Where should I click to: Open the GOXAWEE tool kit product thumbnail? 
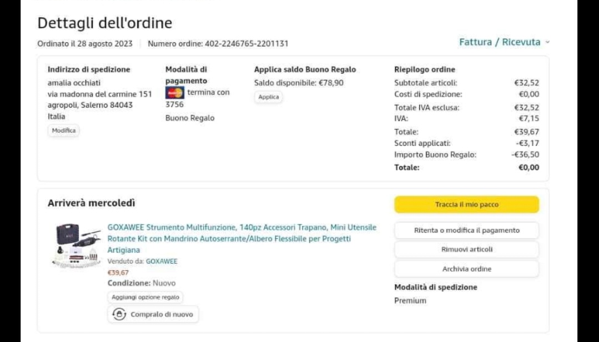(x=76, y=245)
